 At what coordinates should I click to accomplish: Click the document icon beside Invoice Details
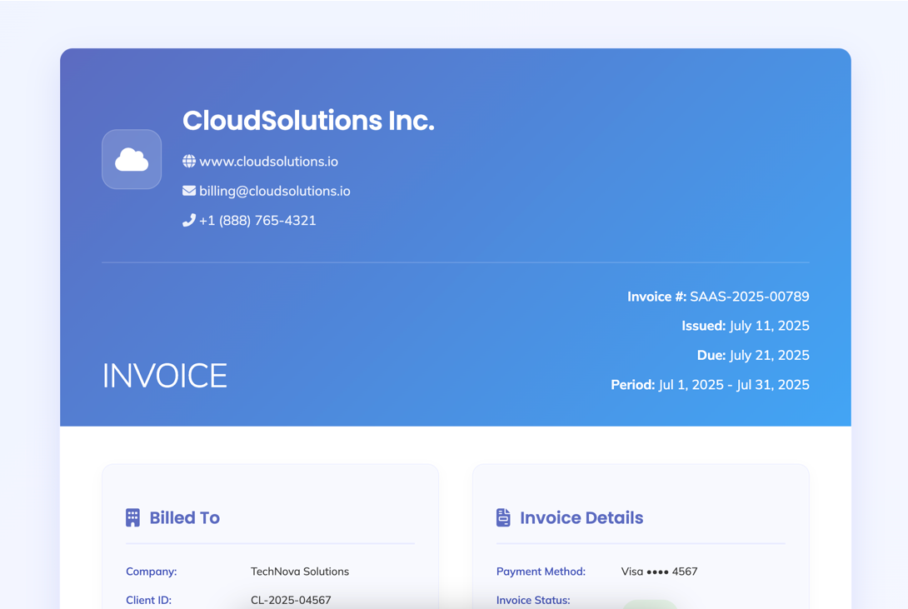pos(503,517)
